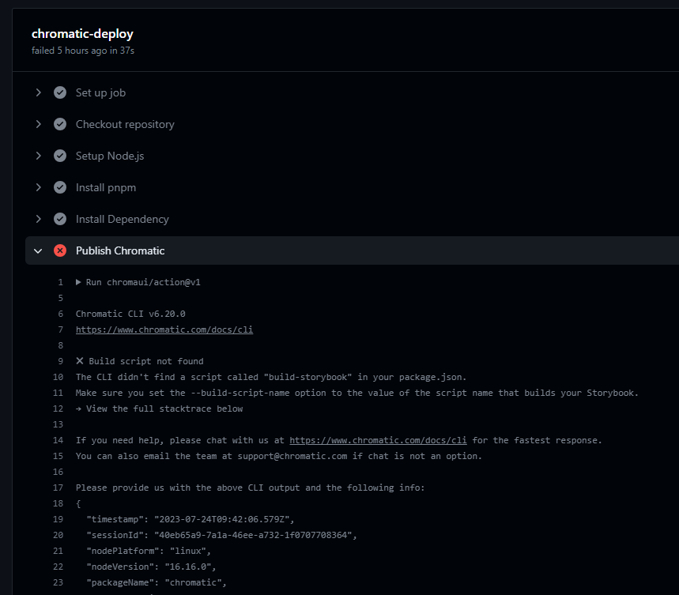
Task: Click log line number 10
Action: [x=58, y=377]
